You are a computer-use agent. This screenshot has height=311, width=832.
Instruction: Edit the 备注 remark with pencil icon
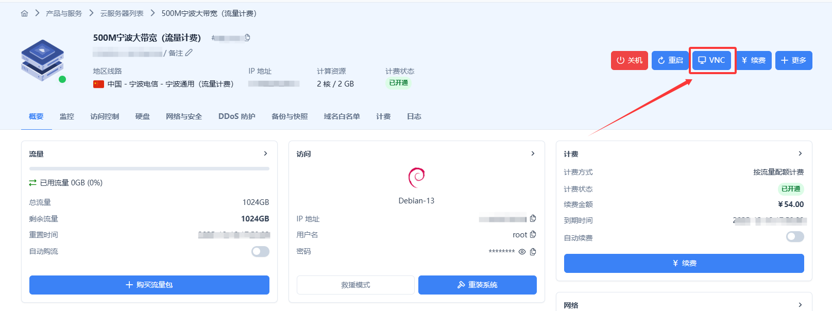click(189, 53)
